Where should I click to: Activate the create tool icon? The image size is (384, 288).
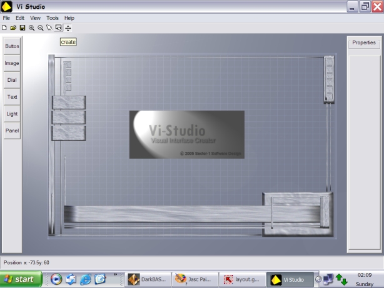click(x=58, y=28)
